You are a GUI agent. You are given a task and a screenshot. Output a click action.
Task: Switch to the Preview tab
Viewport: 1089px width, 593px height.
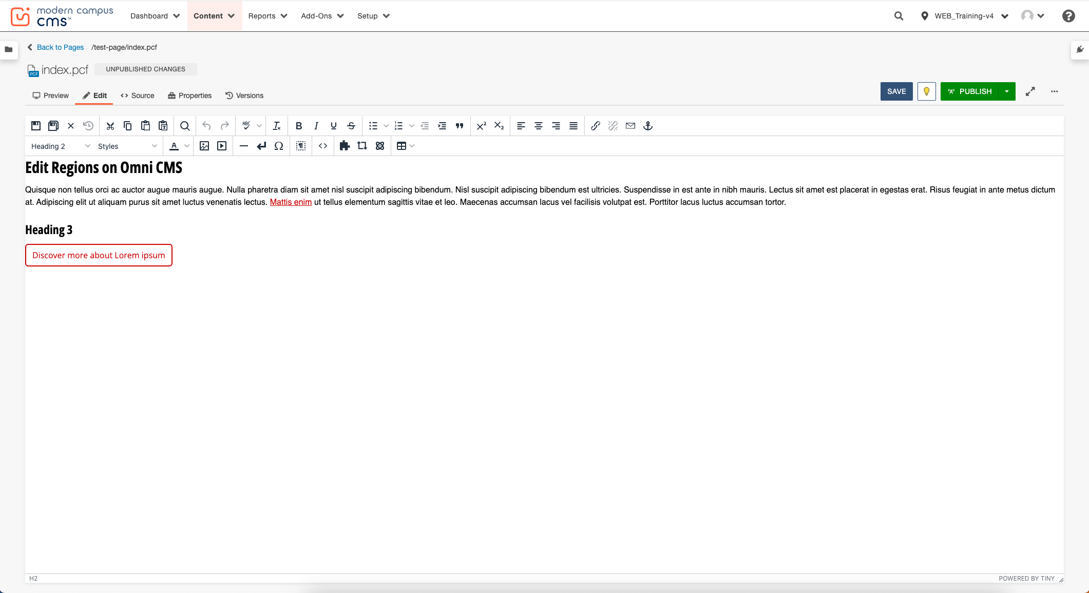point(50,95)
